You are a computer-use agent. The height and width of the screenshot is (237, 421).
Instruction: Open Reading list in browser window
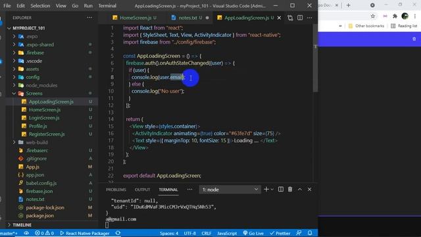(x=404, y=26)
